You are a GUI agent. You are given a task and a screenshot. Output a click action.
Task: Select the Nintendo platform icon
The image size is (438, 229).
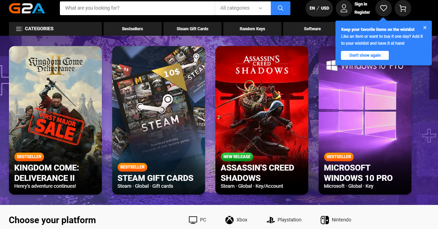point(325,220)
